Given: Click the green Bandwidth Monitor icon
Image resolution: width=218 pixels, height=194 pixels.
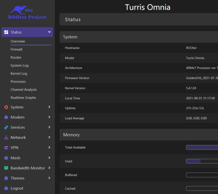Looking at the screenshot, I should (6, 168).
